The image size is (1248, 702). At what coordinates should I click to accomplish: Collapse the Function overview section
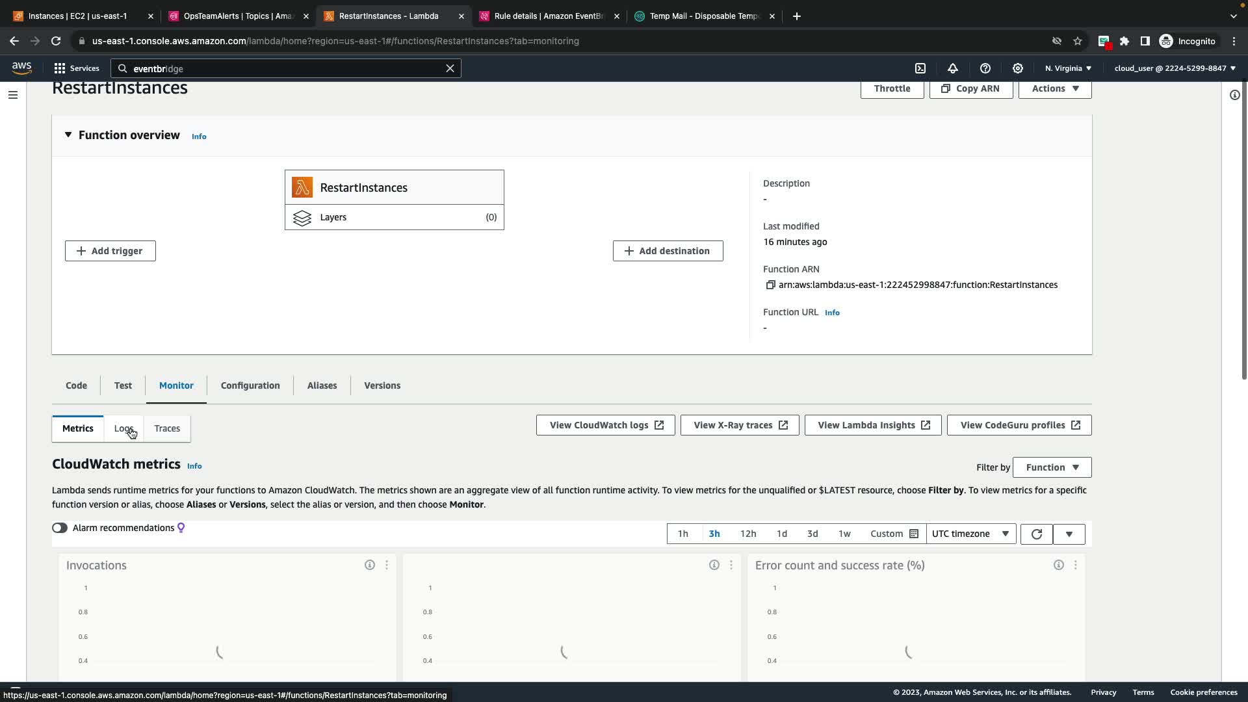coord(68,135)
